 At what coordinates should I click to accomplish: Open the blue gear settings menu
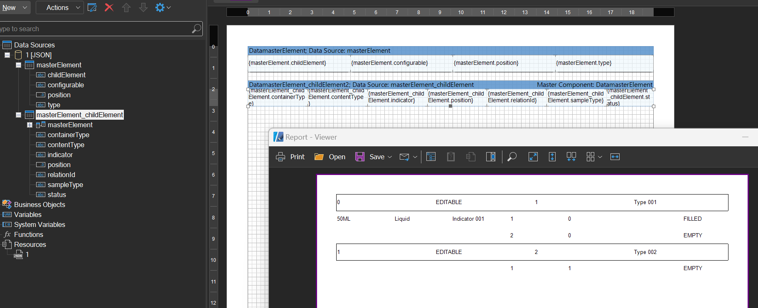[x=160, y=7]
